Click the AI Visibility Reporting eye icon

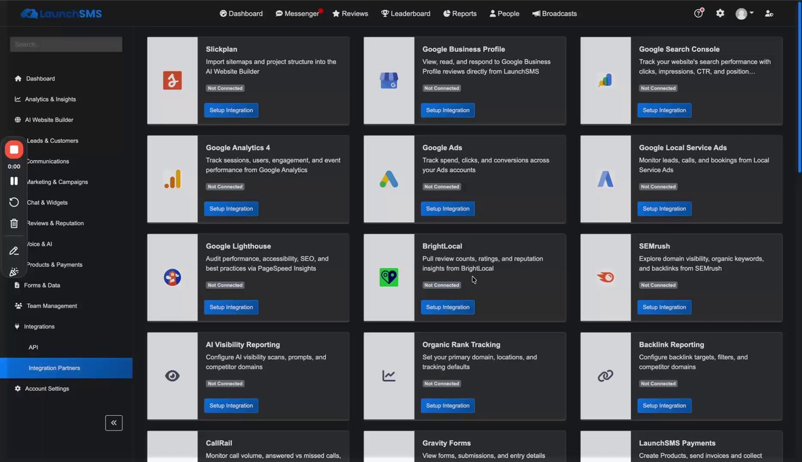[x=172, y=376]
